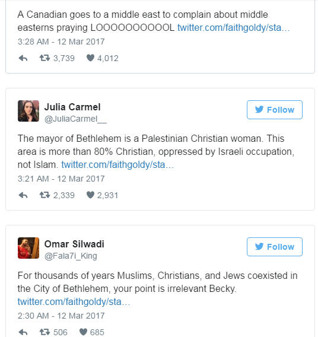Reply to Julia Carmel's tweet

(x=23, y=195)
